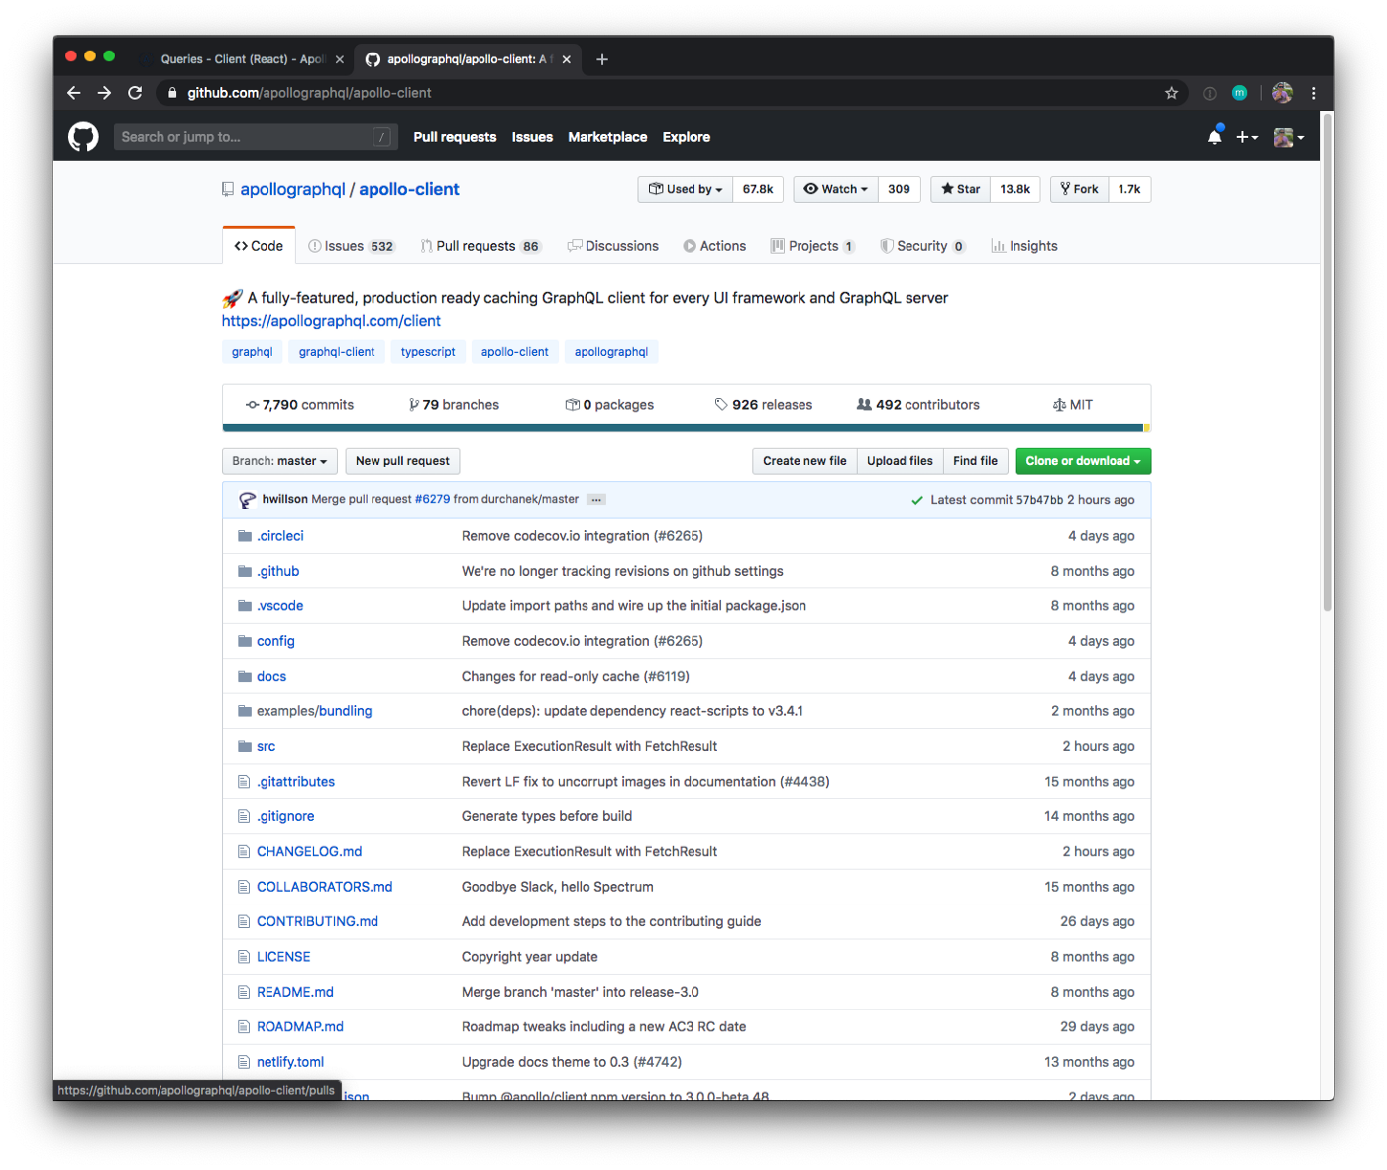Click the Chrome profile avatar
The height and width of the screenshot is (1170, 1387).
(1282, 93)
